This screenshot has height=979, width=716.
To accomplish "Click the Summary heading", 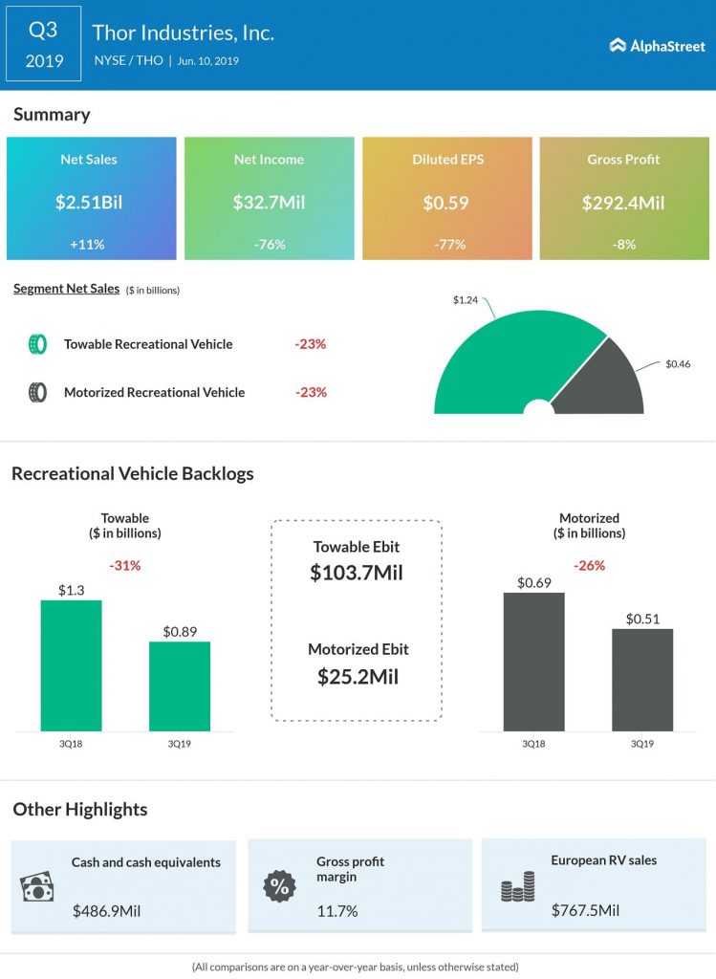I will pos(52,115).
